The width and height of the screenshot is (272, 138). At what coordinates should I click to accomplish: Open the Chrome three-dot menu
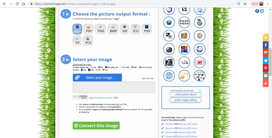pyautogui.click(x=268, y=4)
